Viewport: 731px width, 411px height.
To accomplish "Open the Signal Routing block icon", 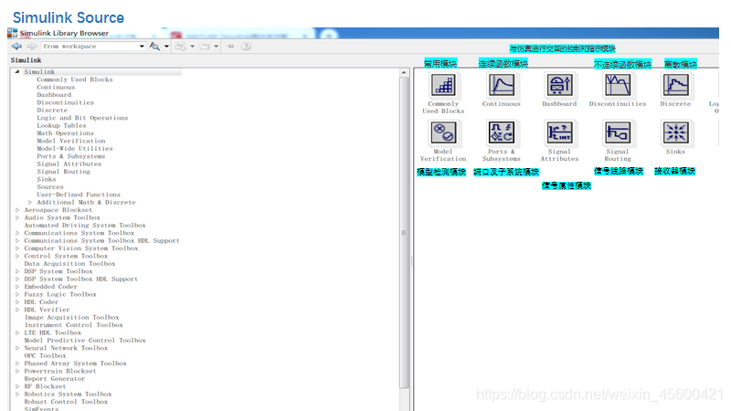I will coord(618,132).
